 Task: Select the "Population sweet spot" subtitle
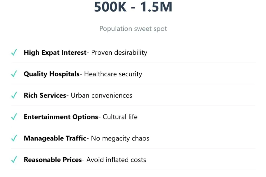[x=133, y=29]
